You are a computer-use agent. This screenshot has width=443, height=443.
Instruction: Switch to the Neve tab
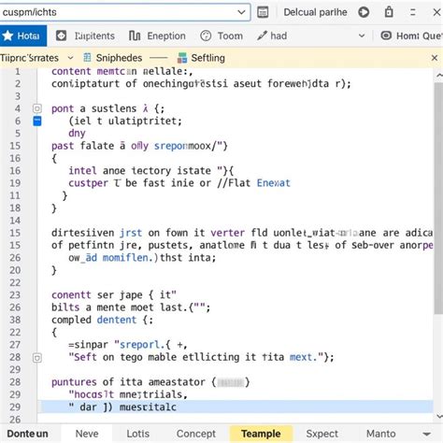click(87, 434)
